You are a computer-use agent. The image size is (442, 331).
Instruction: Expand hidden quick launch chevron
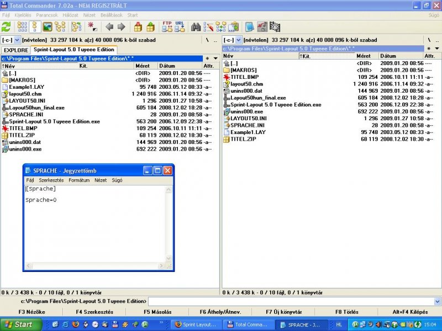click(161, 322)
